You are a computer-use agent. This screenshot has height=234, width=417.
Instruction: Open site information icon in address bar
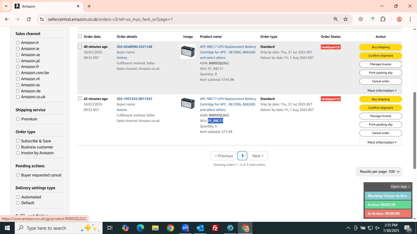tap(42, 19)
